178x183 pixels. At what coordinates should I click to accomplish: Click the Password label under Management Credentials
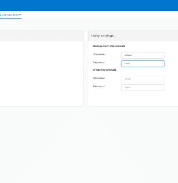point(99,62)
